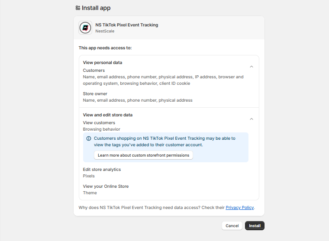Click the View personal data heading
This screenshot has width=329, height=241.
(x=103, y=62)
